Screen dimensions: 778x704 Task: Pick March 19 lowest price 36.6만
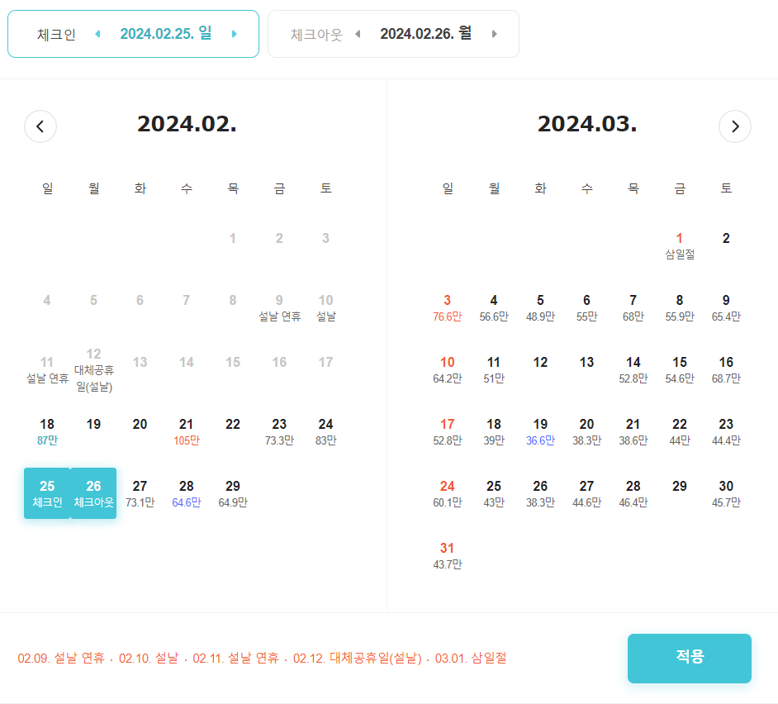(x=540, y=431)
